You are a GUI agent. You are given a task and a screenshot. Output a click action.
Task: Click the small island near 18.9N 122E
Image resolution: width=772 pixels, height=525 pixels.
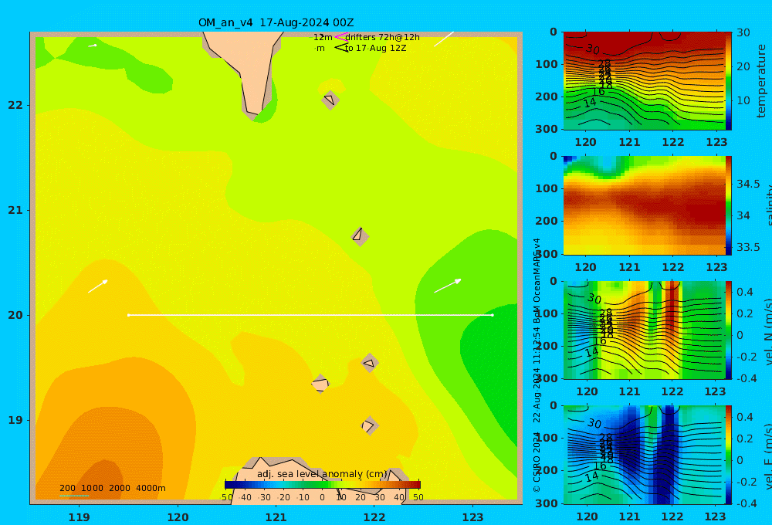point(369,425)
